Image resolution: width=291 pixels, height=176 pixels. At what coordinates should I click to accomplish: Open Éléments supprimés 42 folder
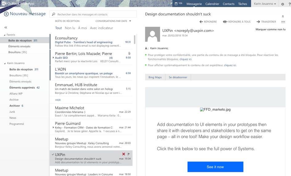[x=25, y=87]
